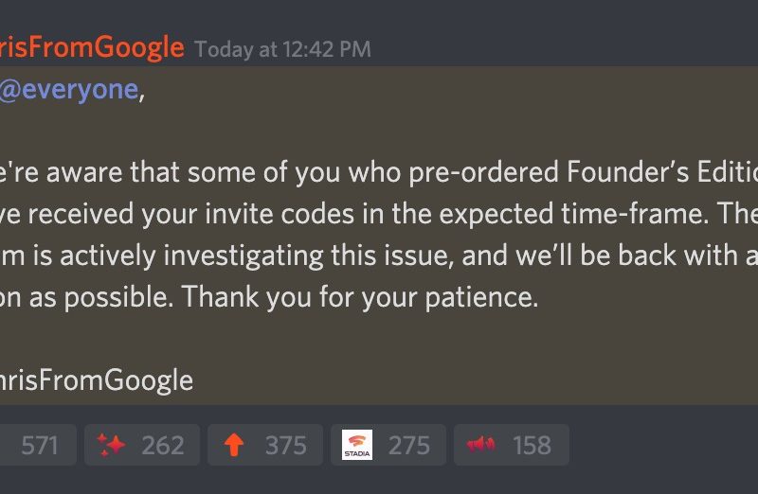Click the empty area right of reactions

point(663,445)
